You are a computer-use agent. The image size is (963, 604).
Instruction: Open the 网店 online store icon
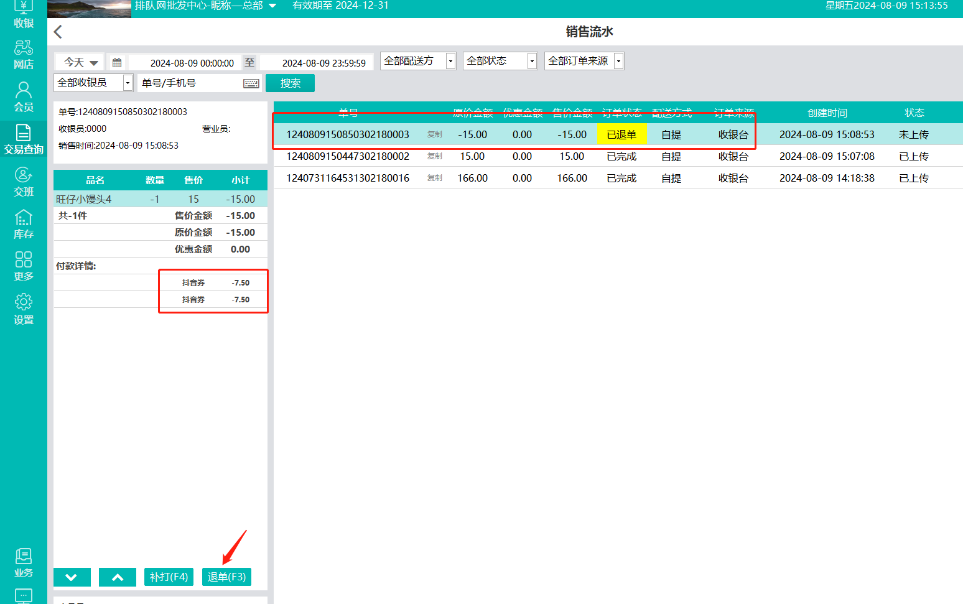tap(23, 55)
